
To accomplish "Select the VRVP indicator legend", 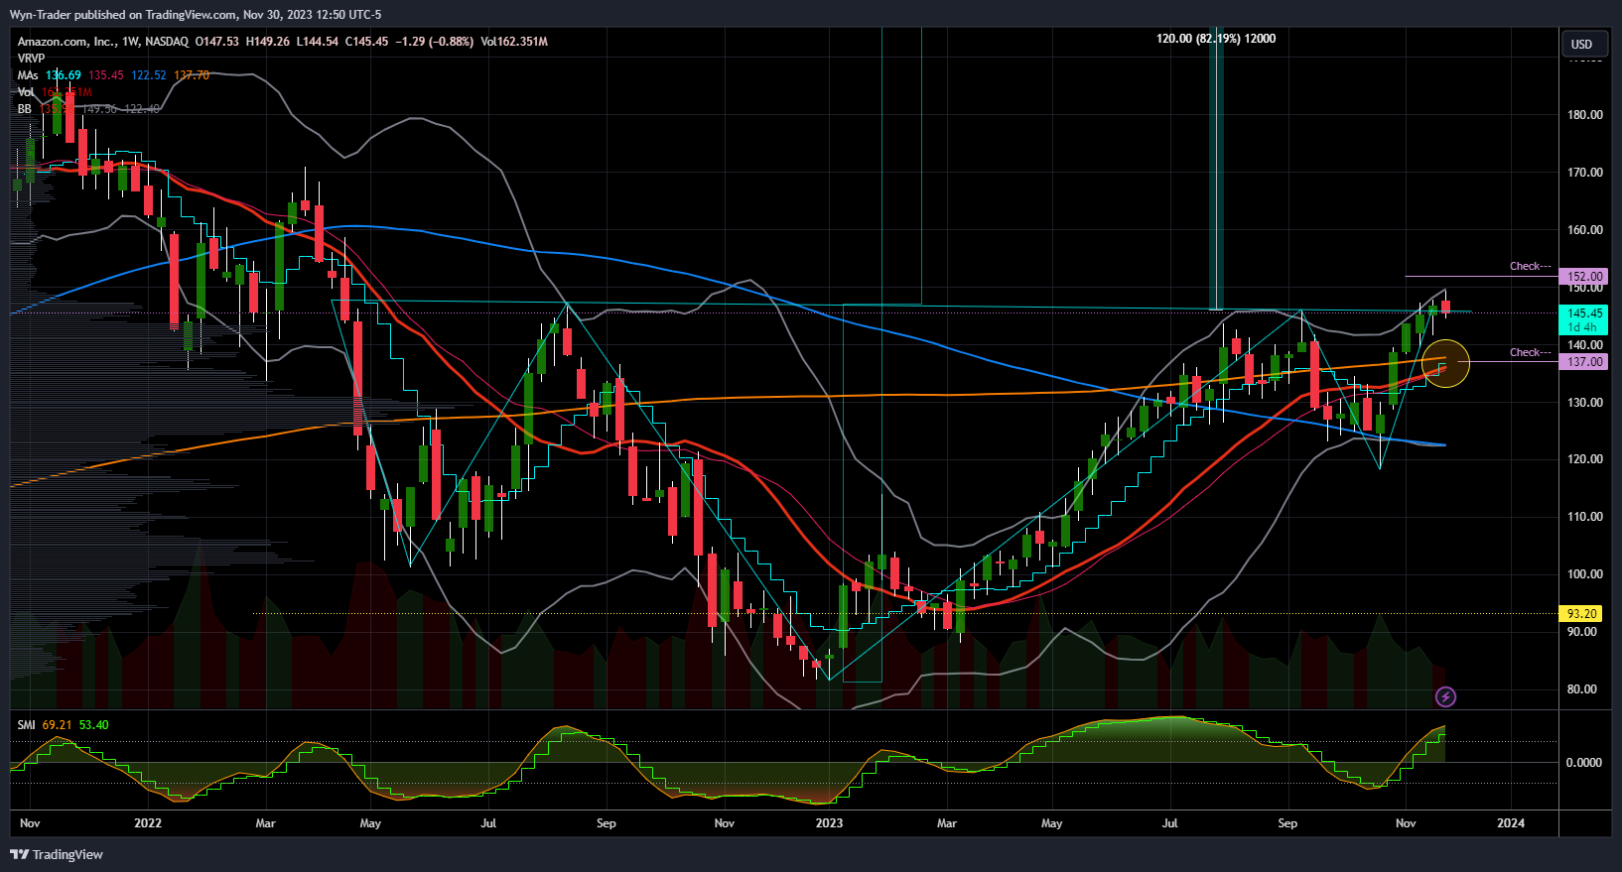I will tap(31, 59).
